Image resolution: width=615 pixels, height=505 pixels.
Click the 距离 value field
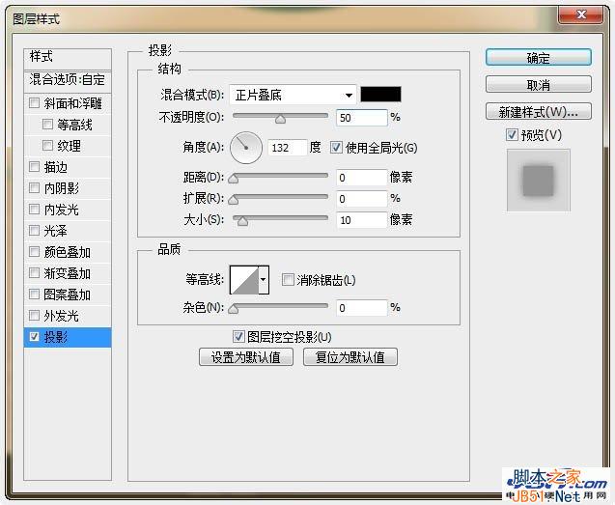coord(362,178)
